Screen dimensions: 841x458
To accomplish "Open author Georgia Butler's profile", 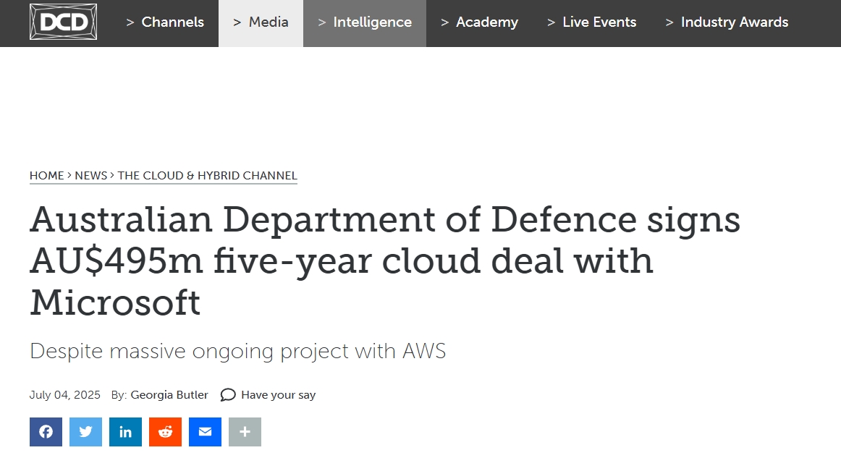I will coord(169,395).
